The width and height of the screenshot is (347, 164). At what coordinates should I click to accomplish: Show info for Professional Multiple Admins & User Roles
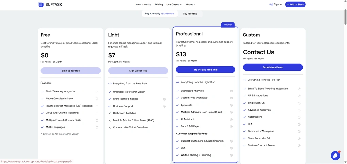tap(231, 112)
